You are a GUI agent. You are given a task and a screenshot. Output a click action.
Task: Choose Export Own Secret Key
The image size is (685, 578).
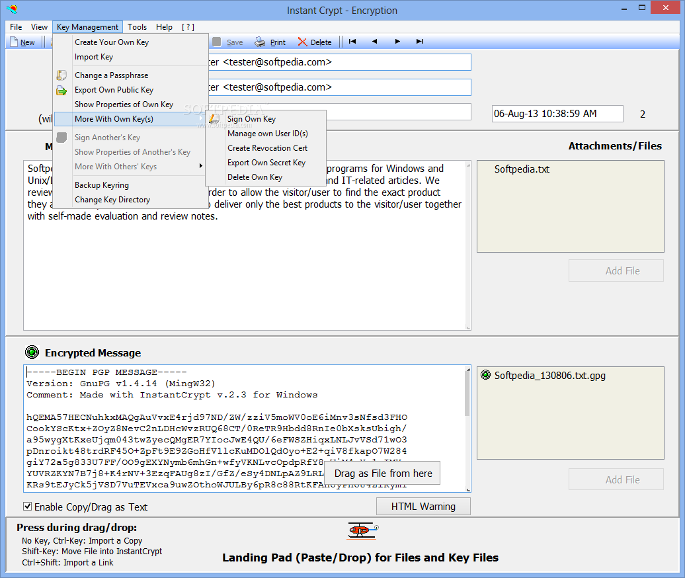(266, 163)
